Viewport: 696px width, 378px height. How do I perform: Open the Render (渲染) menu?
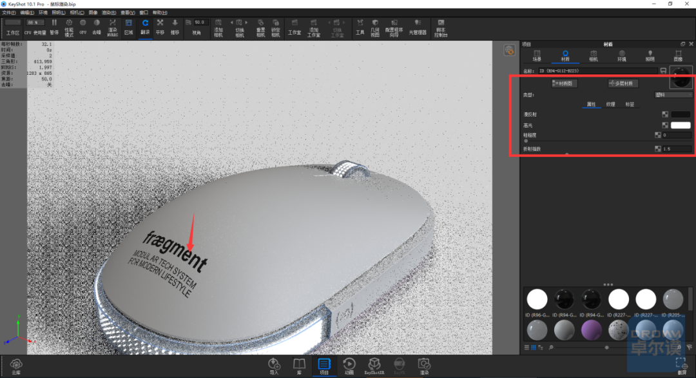click(x=109, y=12)
